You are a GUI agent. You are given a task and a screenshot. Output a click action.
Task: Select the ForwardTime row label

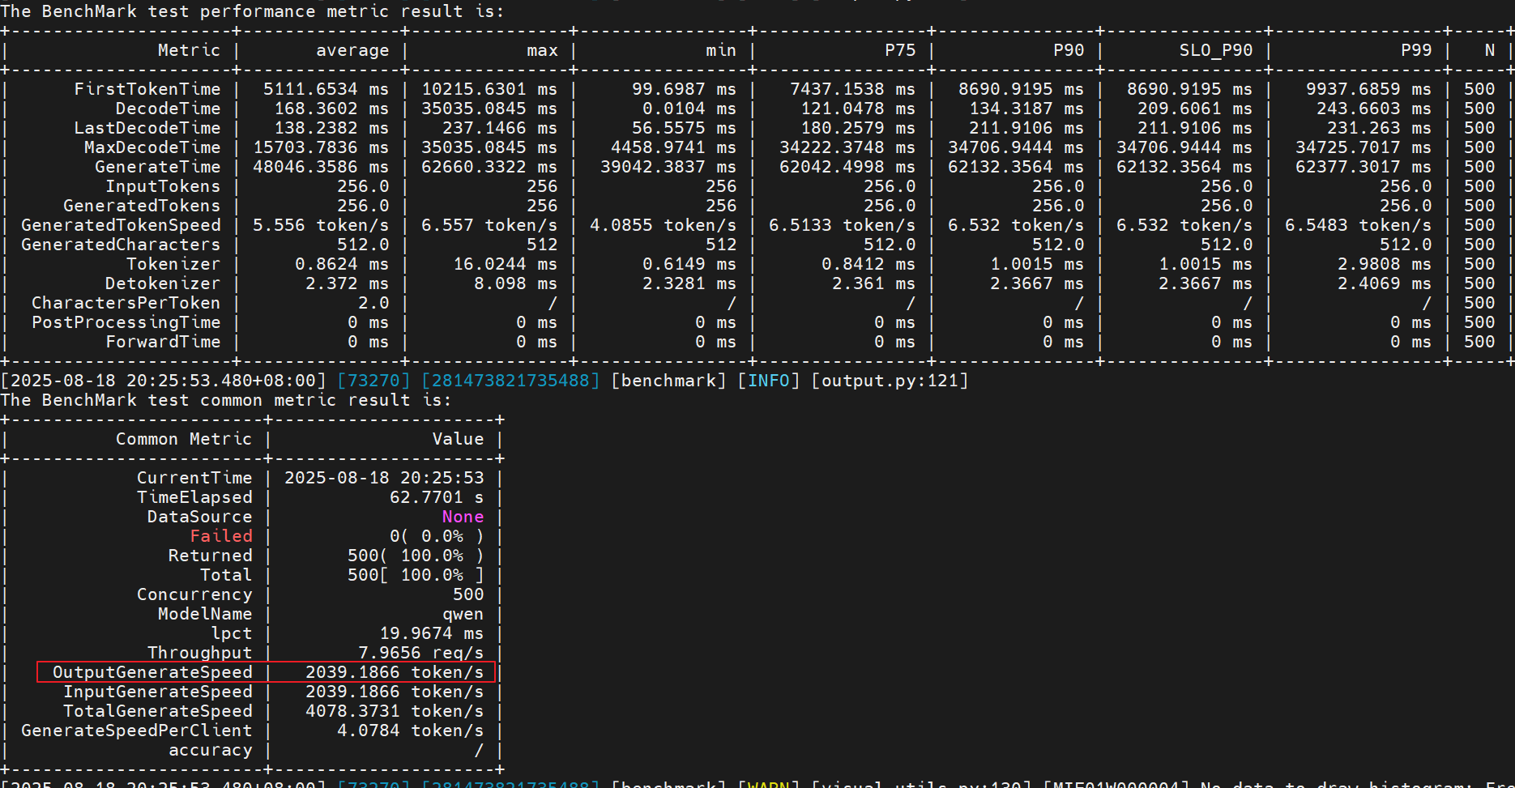point(163,342)
